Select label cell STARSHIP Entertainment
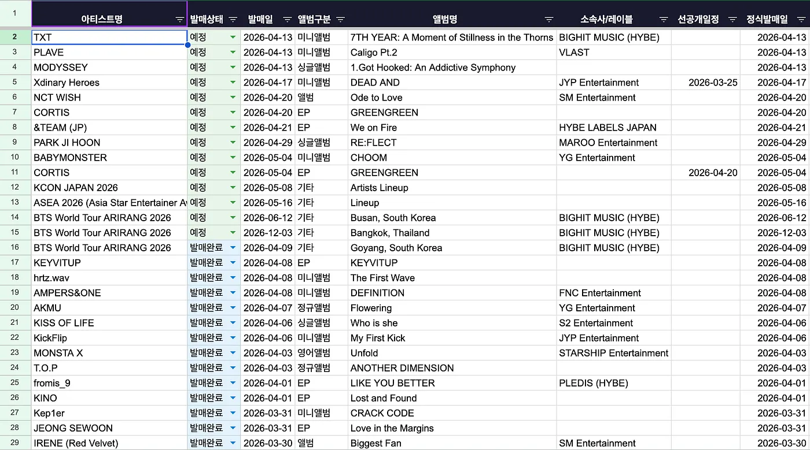 pyautogui.click(x=613, y=353)
